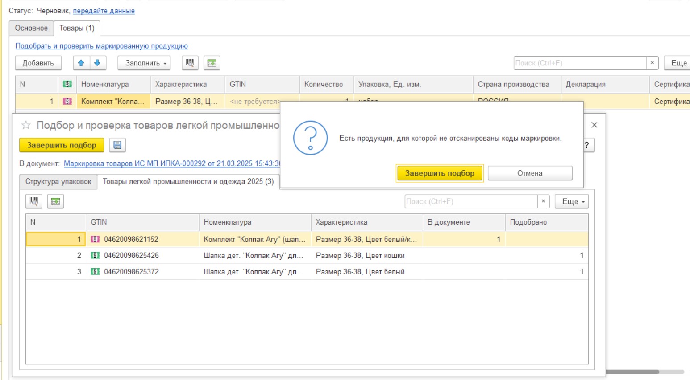Click the green table icon in selection panel
This screenshot has width=690, height=380.
[55, 201]
